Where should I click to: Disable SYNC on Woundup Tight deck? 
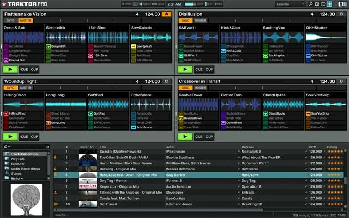11,88
